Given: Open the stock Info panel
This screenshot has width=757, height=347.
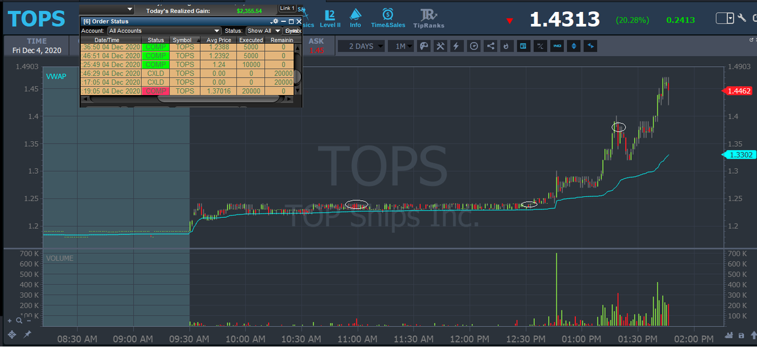Looking at the screenshot, I should click(x=356, y=18).
